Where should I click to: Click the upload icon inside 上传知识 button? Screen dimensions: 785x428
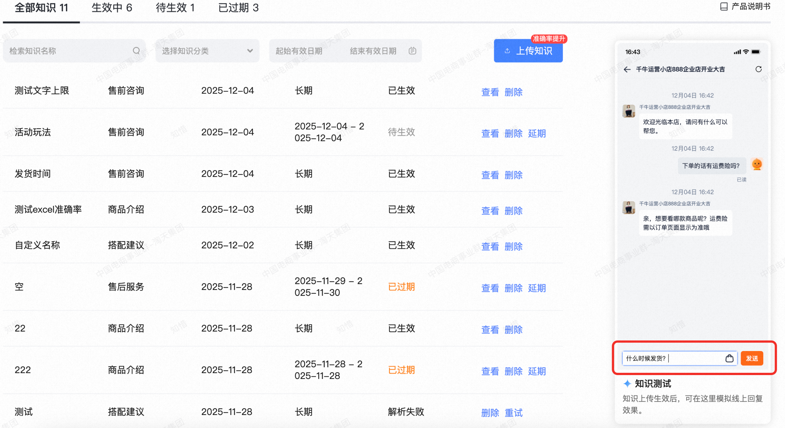pos(507,51)
